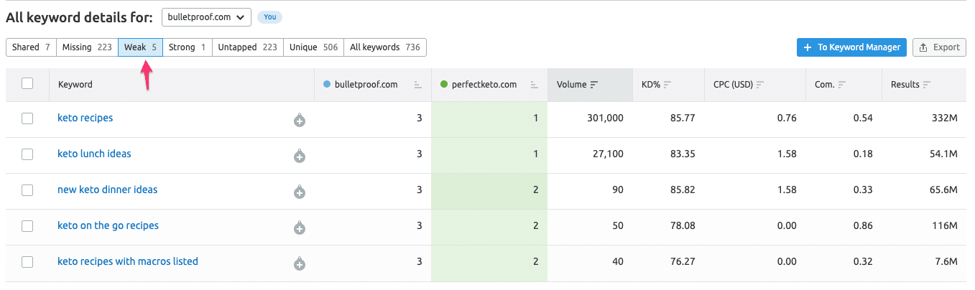975x290 pixels.
Task: Add 'keto on the go recipes' via plus icon
Action: tap(300, 228)
